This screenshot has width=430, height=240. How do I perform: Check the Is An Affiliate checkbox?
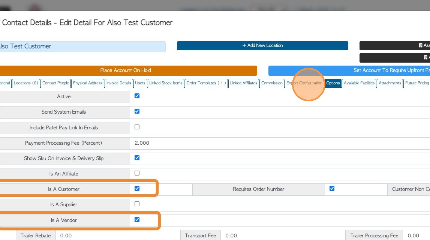(137, 173)
